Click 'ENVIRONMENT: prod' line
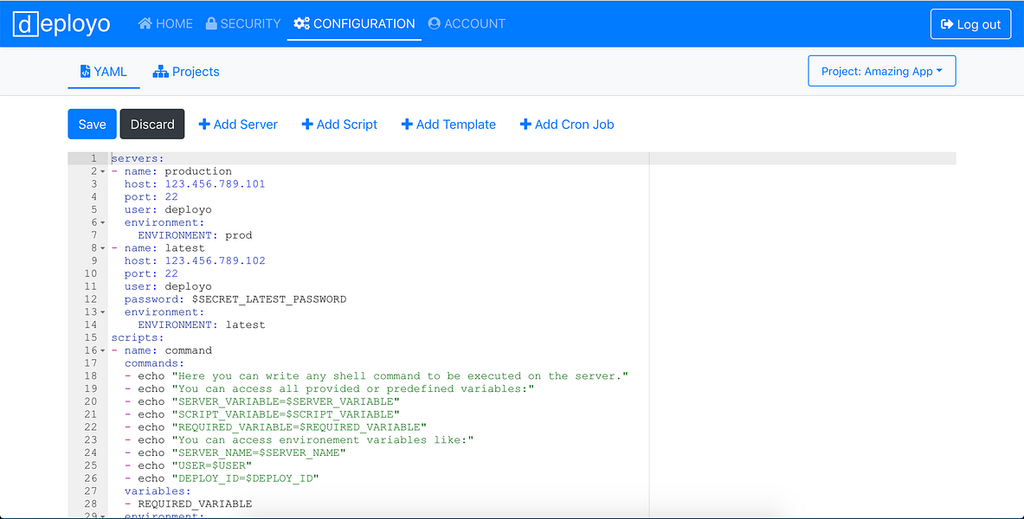This screenshot has height=519, width=1024. tap(195, 235)
